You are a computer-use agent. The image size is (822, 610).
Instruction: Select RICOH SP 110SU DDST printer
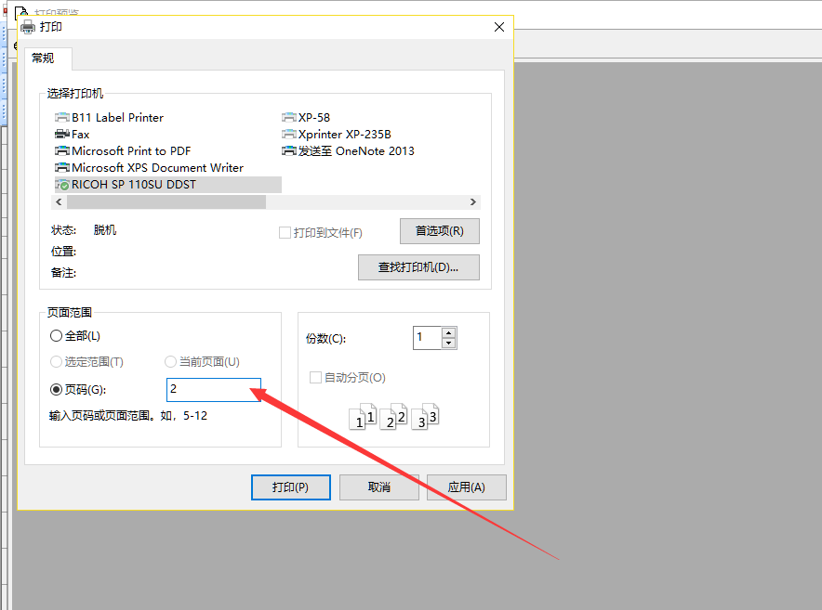click(133, 185)
